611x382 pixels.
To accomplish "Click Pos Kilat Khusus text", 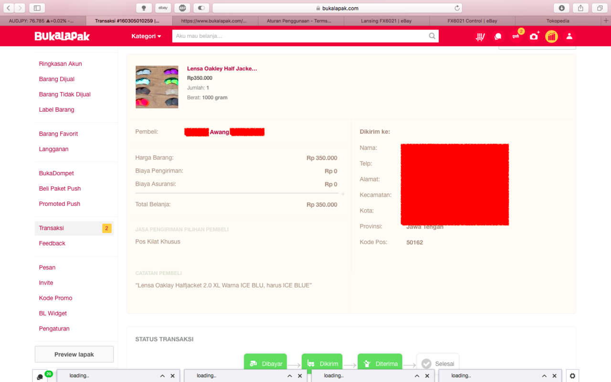I will [x=158, y=242].
